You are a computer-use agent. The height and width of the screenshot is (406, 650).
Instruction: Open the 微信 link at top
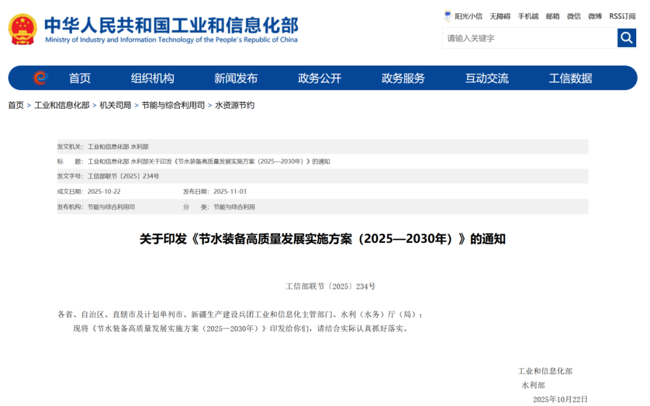(x=574, y=16)
